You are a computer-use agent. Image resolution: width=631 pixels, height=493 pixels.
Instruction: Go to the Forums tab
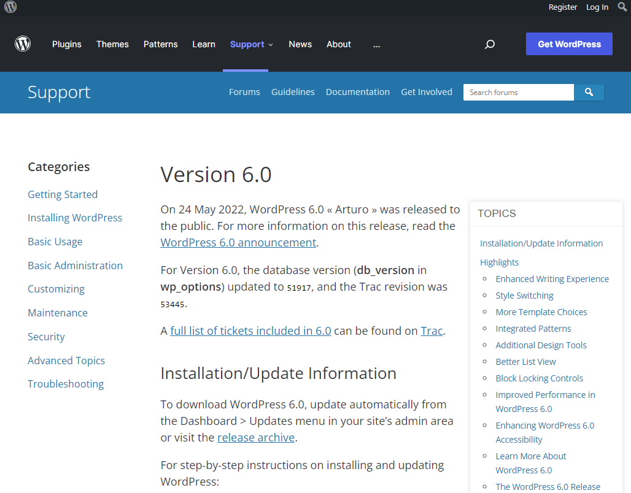click(x=244, y=92)
